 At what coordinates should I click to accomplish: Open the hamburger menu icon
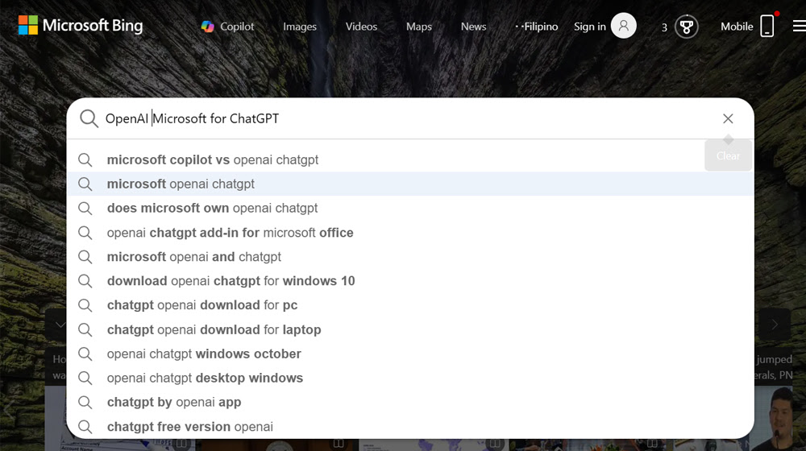click(799, 26)
